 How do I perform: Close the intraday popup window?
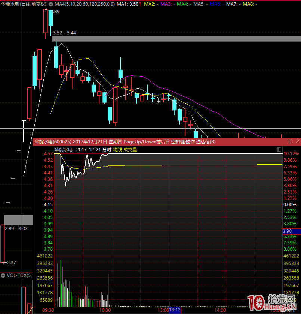pos(298,141)
